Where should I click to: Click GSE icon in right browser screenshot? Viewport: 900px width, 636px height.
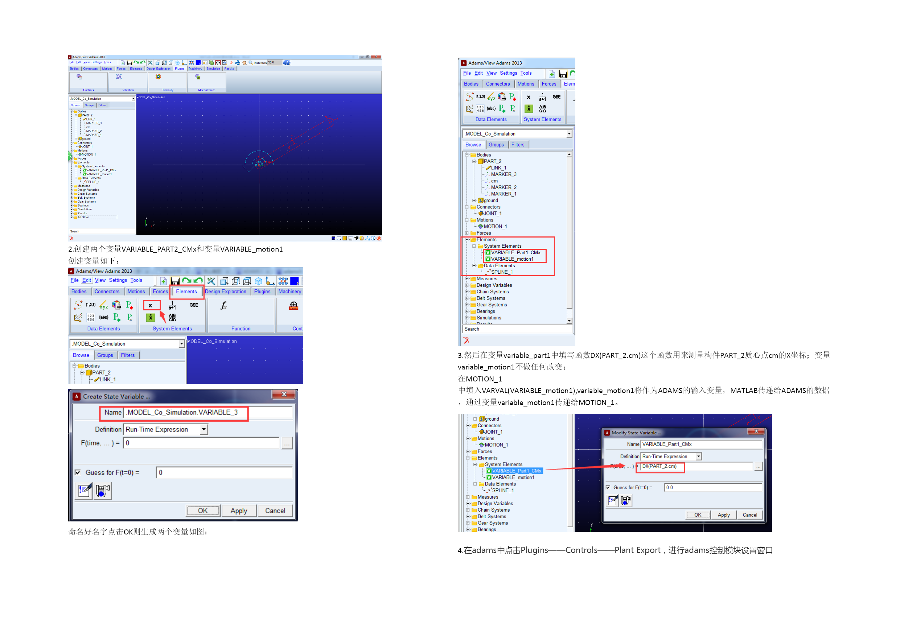click(556, 97)
